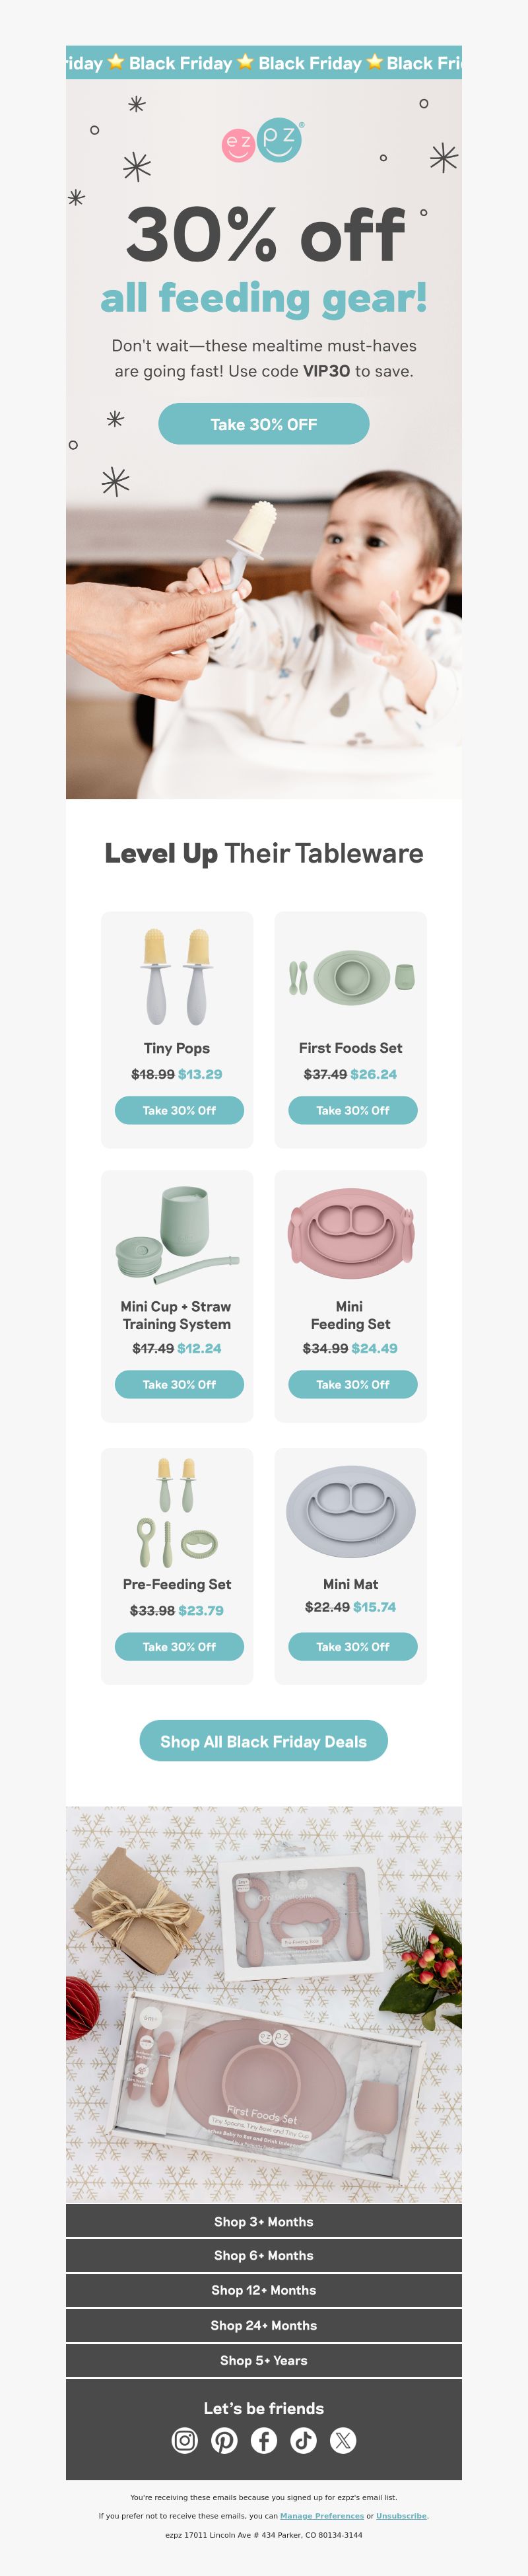Click the main Take 30% OFF button
Viewport: 528px width, 2576px height.
(264, 424)
